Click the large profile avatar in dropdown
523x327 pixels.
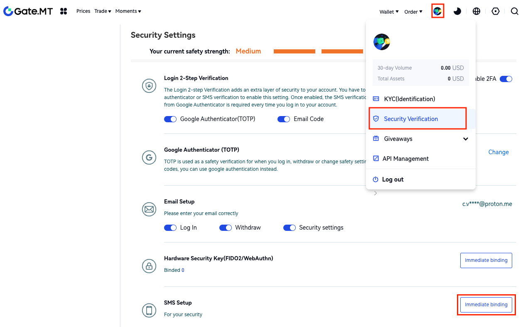click(381, 42)
